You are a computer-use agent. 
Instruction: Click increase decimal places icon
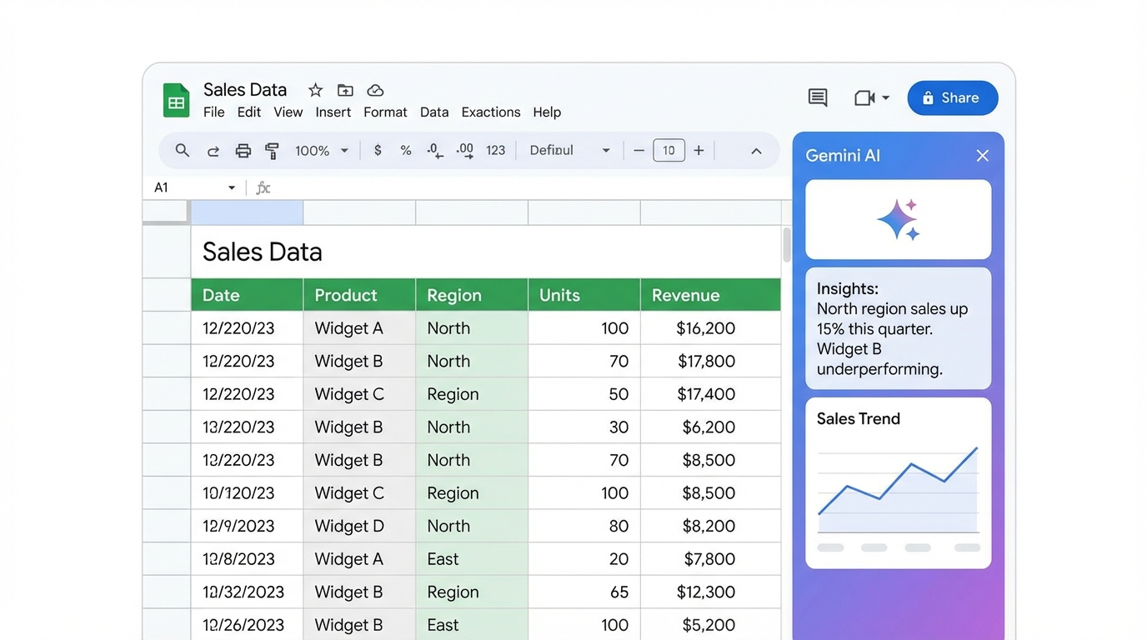pos(465,151)
